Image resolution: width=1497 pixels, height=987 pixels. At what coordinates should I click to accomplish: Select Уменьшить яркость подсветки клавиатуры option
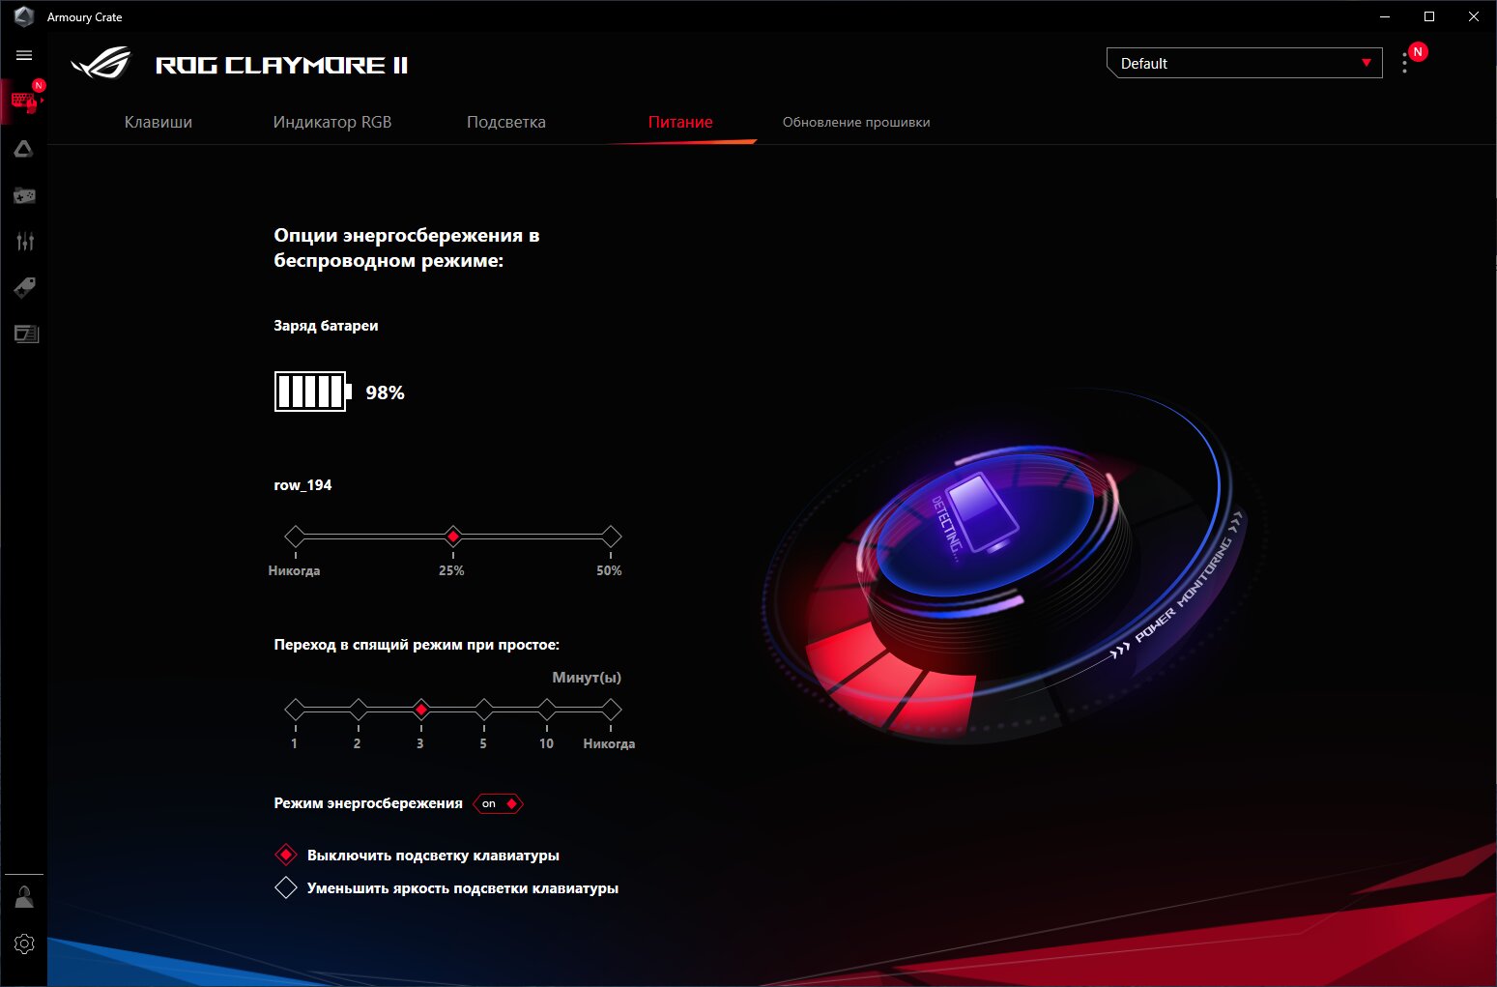(x=286, y=887)
